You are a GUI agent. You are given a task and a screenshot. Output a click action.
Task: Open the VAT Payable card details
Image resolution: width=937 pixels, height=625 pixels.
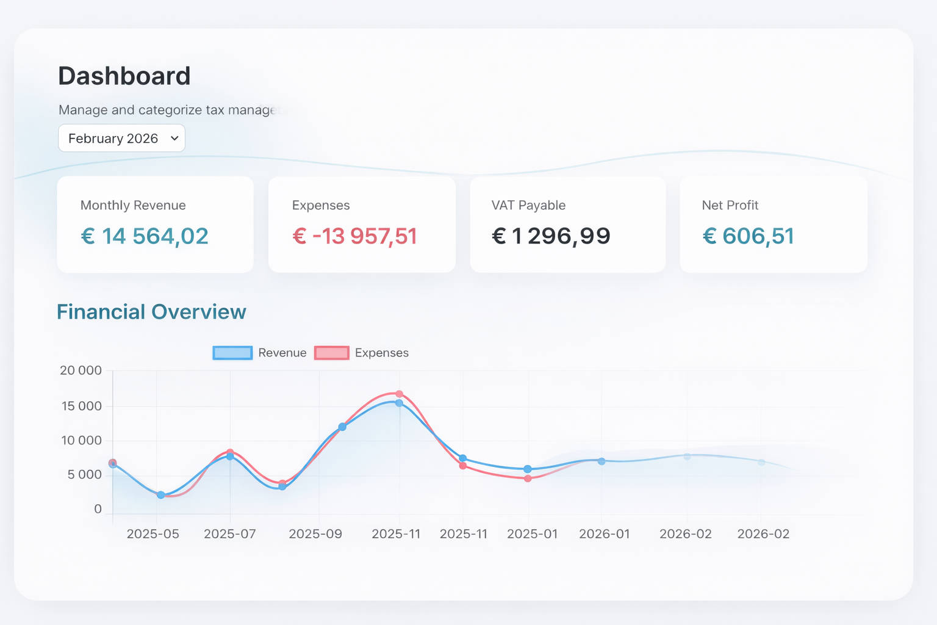(567, 224)
